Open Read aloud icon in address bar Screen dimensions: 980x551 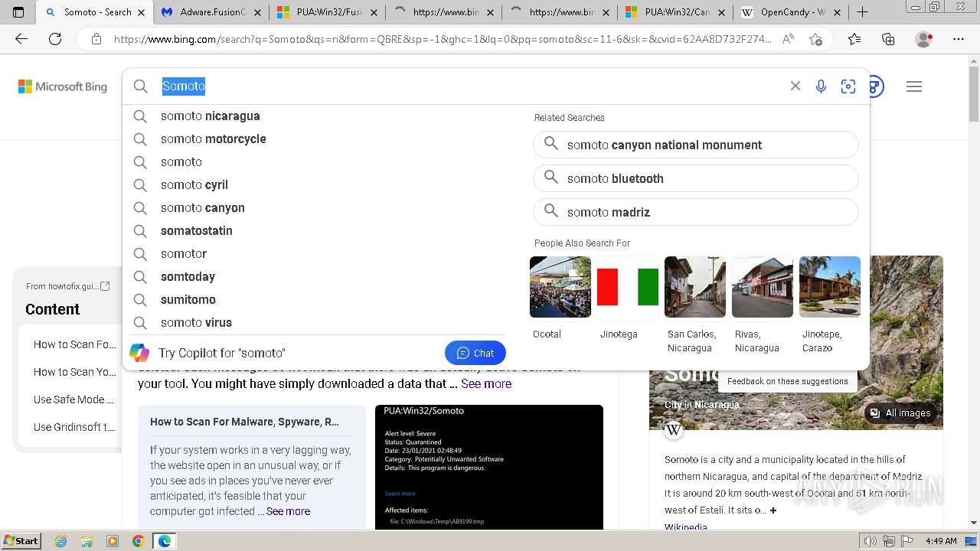click(x=788, y=39)
